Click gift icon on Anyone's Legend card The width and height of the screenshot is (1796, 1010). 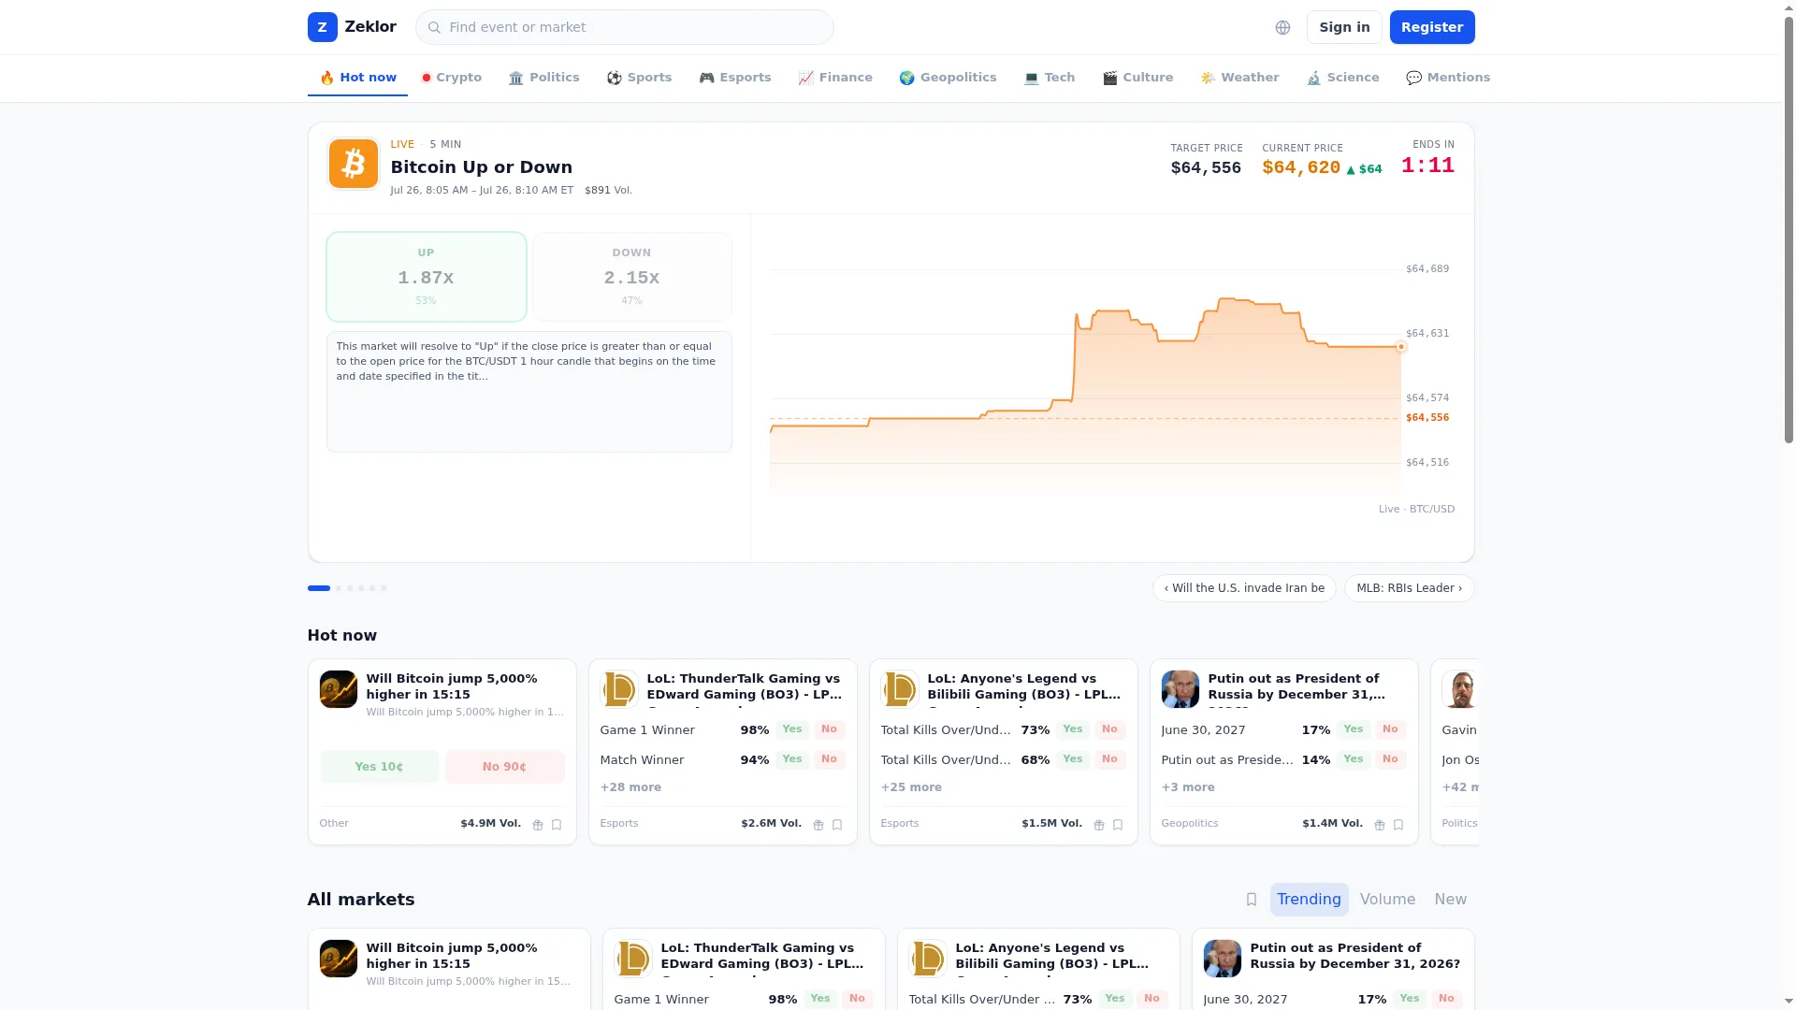tap(1099, 825)
